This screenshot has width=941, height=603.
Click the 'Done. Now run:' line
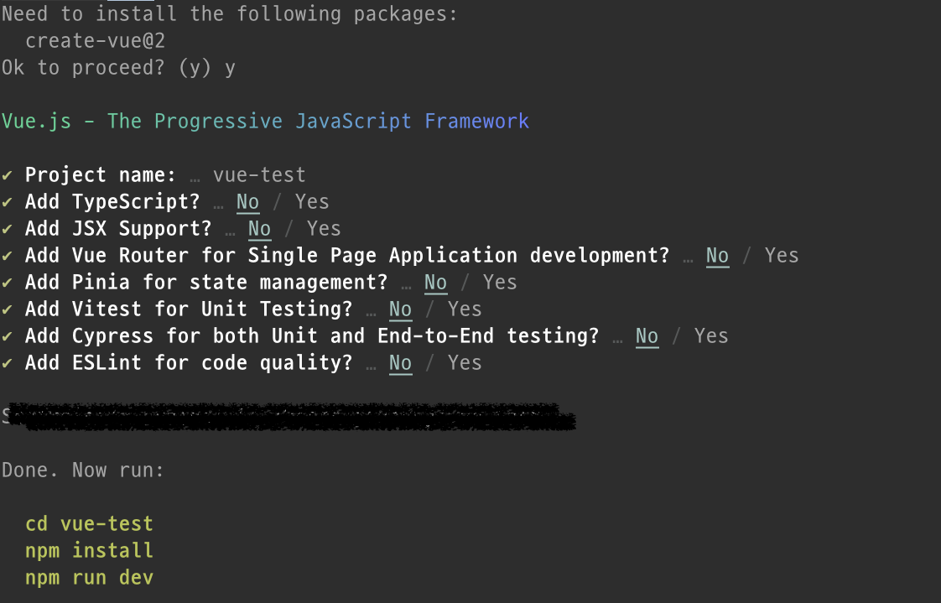coord(83,470)
